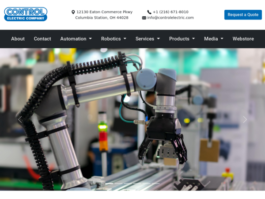Click the map pin location icon

(x=73, y=12)
